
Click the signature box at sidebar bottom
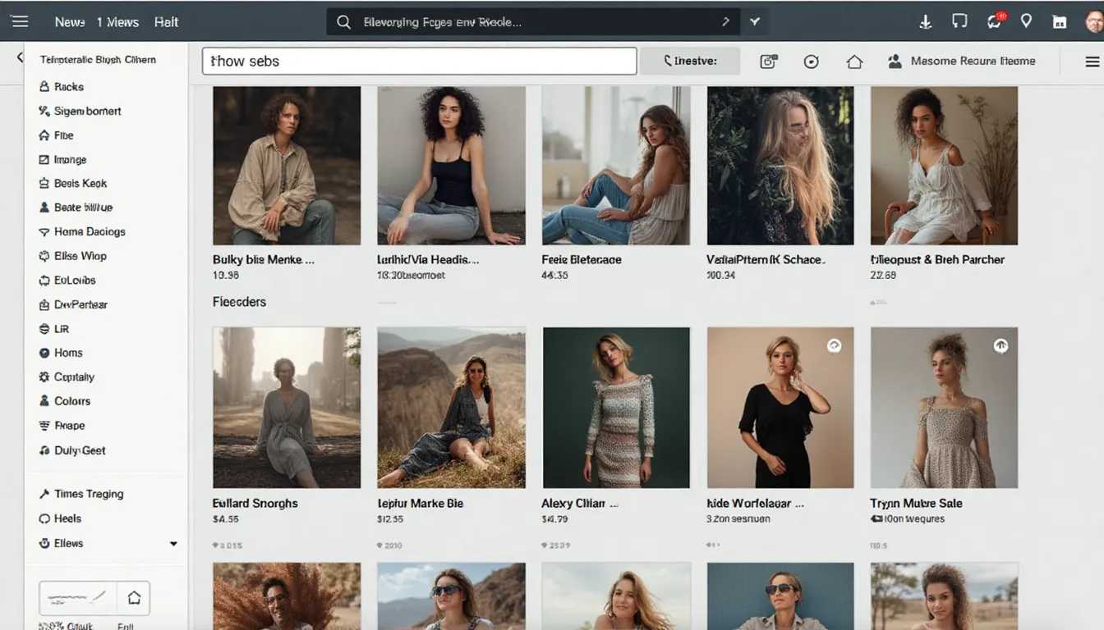(78, 597)
